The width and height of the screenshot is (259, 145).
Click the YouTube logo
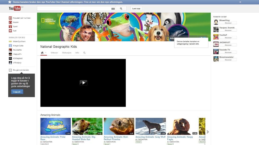tap(15, 8)
